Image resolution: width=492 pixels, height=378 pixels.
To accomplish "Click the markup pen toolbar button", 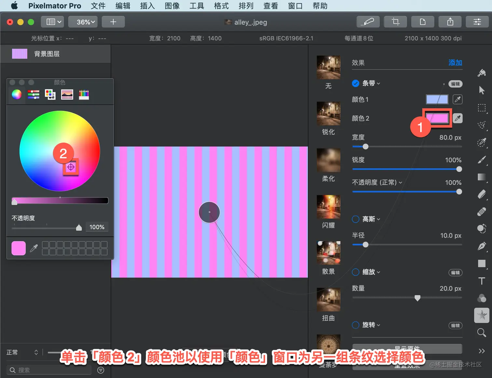I will tap(368, 22).
